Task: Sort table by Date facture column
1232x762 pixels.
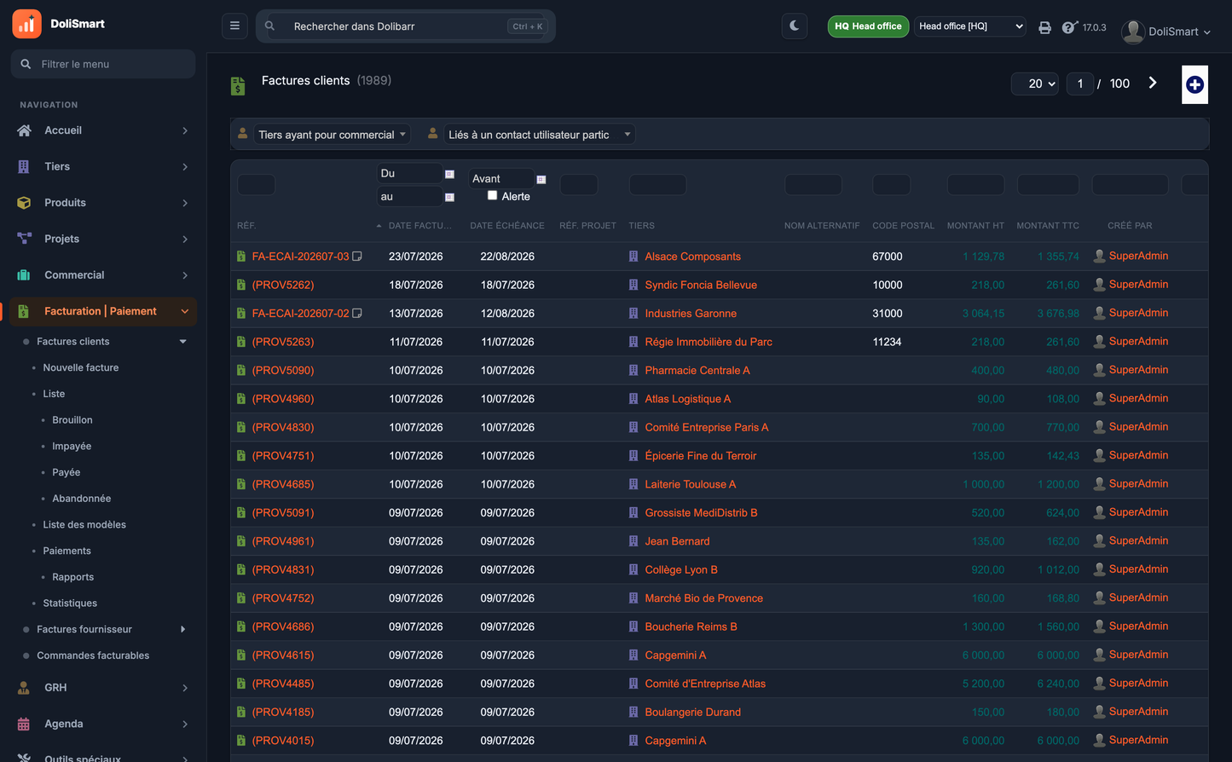Action: coord(420,226)
